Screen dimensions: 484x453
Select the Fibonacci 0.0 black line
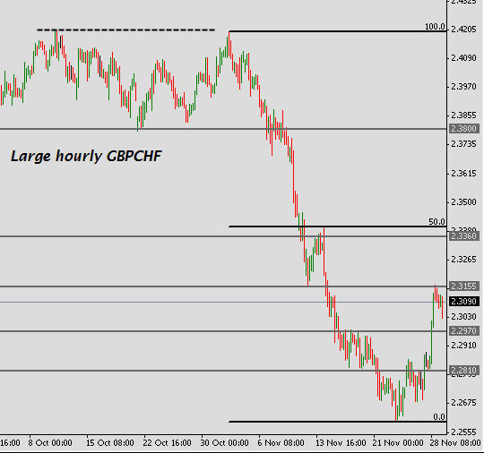(x=337, y=422)
